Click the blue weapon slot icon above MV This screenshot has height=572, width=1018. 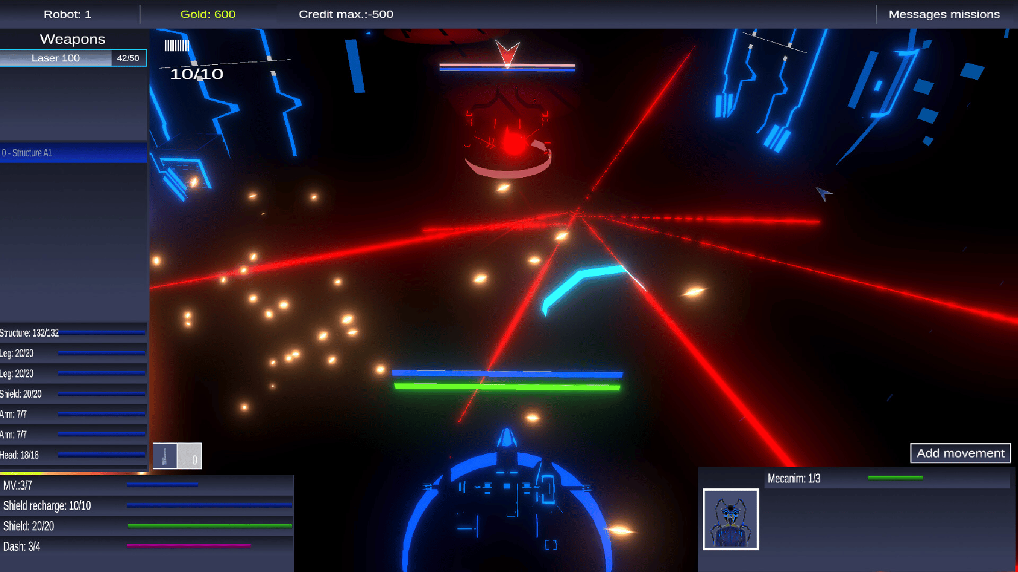point(165,456)
